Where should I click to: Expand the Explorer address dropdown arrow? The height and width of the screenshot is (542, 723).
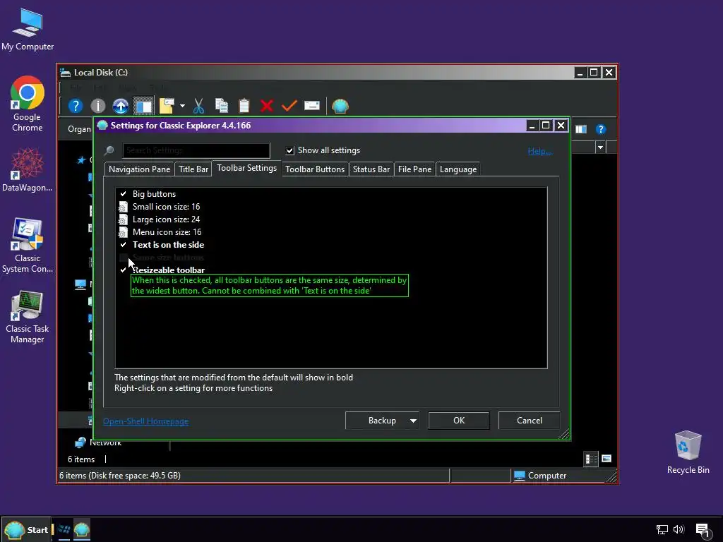point(600,147)
